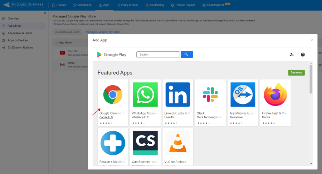
Task: Select App Library in the sidebar
Action: click(x=14, y=26)
